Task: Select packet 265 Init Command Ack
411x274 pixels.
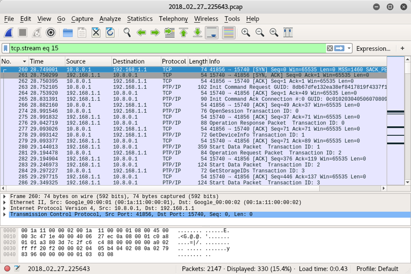Action: point(193,99)
